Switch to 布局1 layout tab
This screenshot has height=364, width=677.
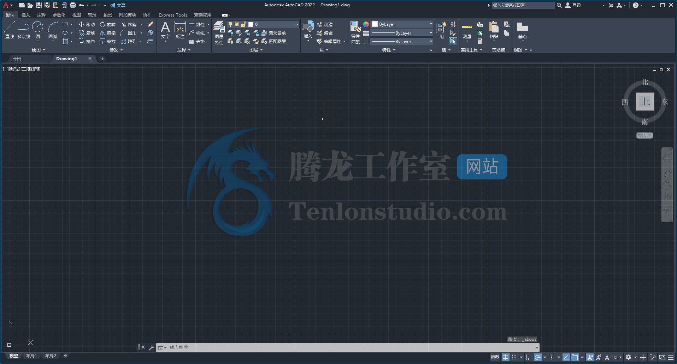(31, 356)
